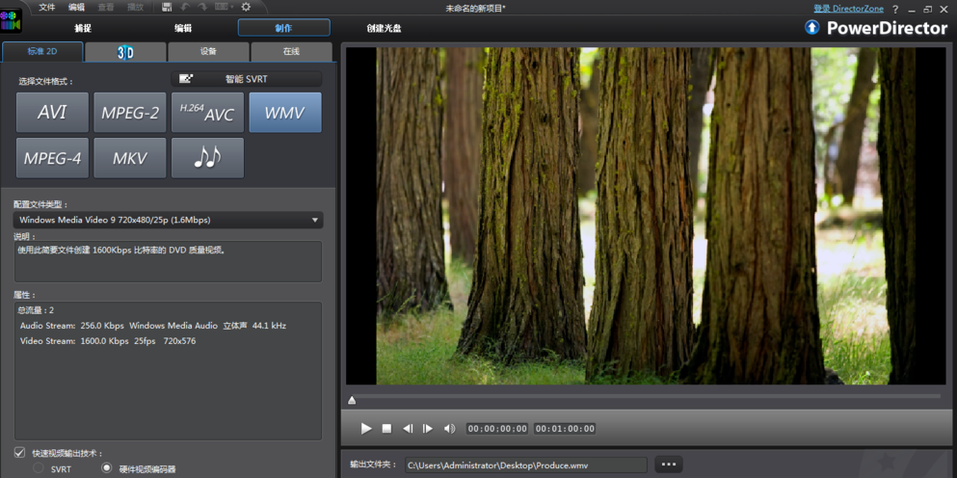Screen dimensions: 957x478
Task: Click the PowerDirector upgrade arrow icon
Action: pos(811,28)
